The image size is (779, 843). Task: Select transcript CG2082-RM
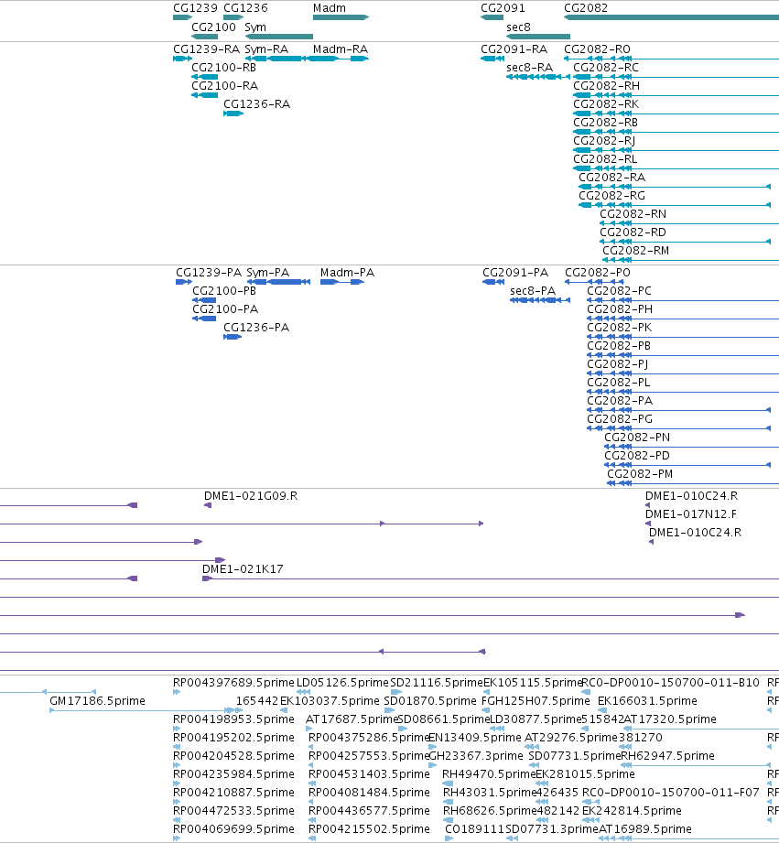click(x=635, y=250)
